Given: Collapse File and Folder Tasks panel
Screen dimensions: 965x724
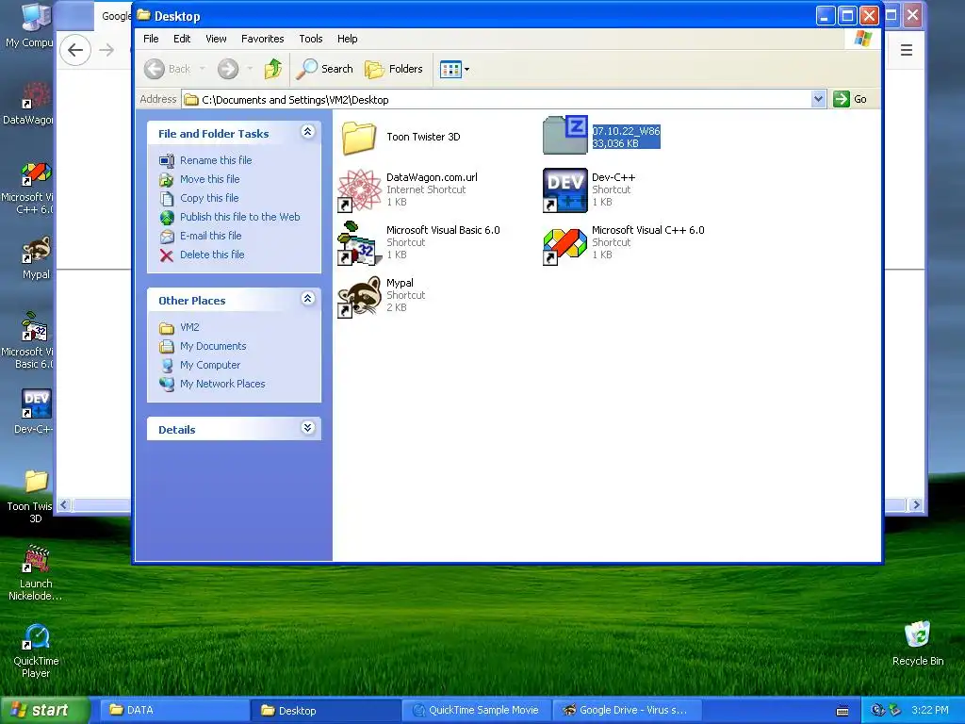Looking at the screenshot, I should pyautogui.click(x=308, y=132).
